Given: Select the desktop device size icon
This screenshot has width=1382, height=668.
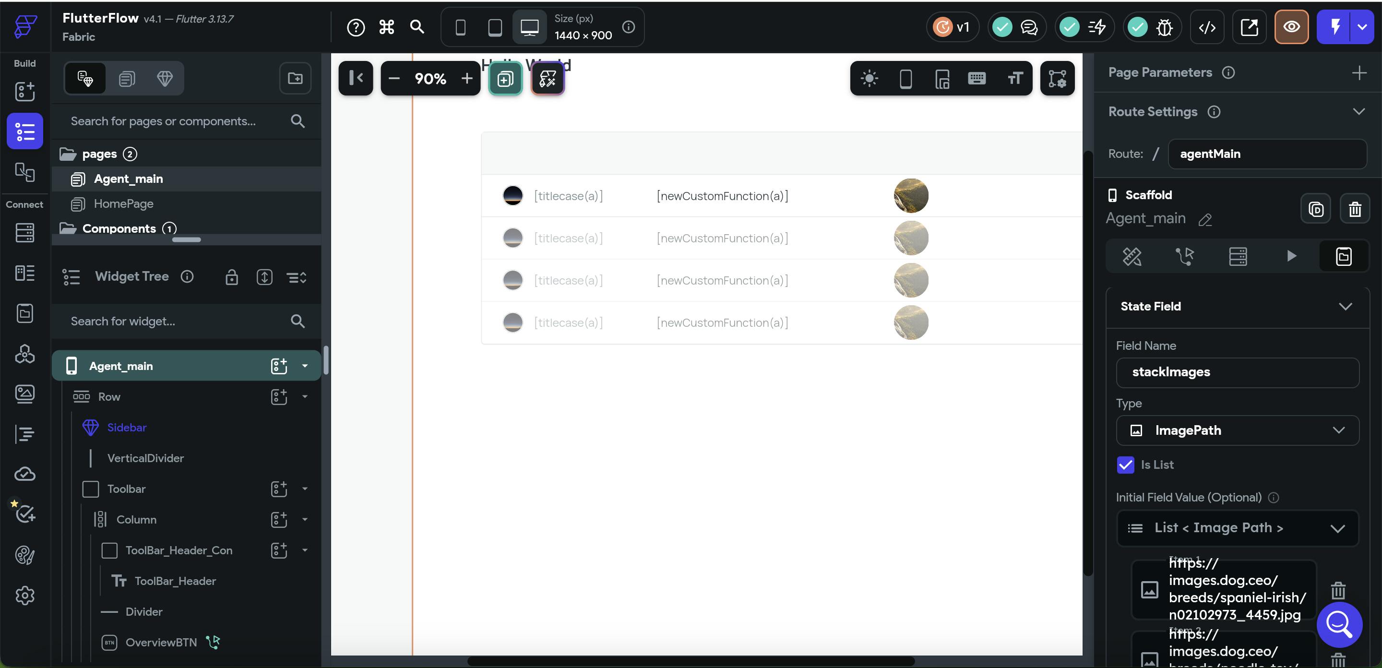Looking at the screenshot, I should click(x=529, y=27).
